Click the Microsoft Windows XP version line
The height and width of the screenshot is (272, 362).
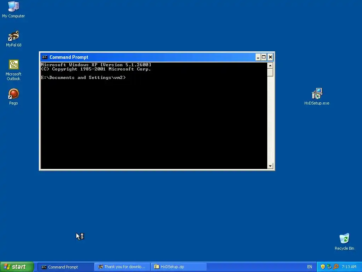[x=96, y=64]
